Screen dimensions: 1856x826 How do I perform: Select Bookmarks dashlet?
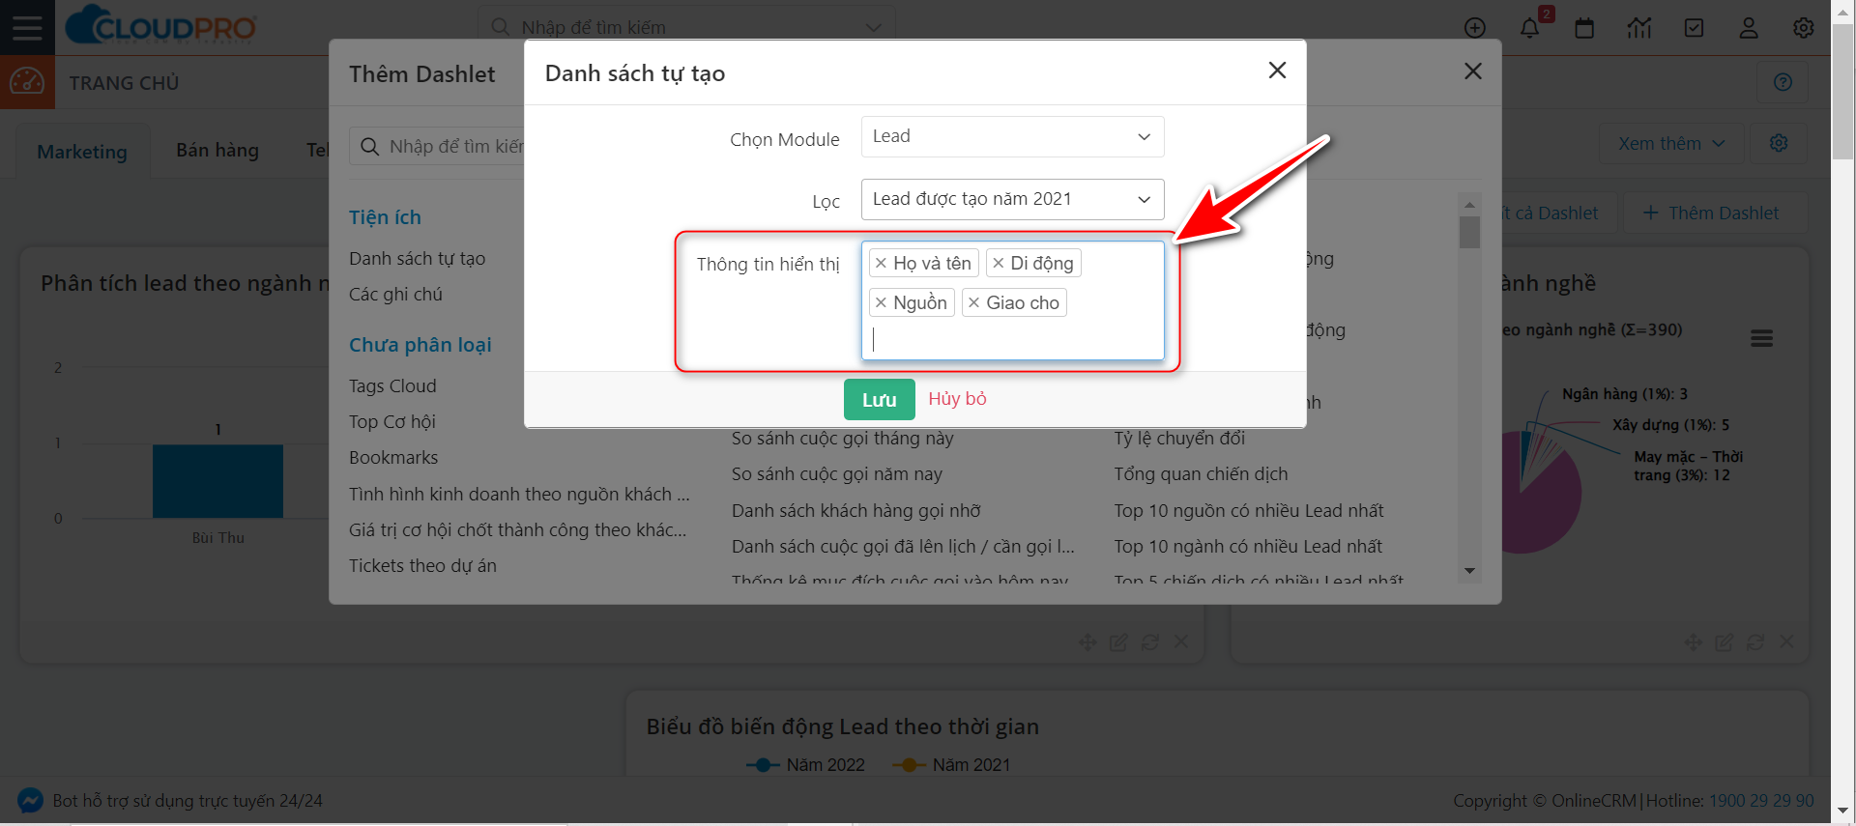[x=393, y=457]
